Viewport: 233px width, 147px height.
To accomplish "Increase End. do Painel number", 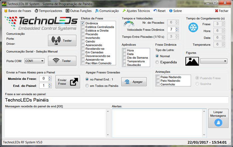I will click(x=50, y=84).
